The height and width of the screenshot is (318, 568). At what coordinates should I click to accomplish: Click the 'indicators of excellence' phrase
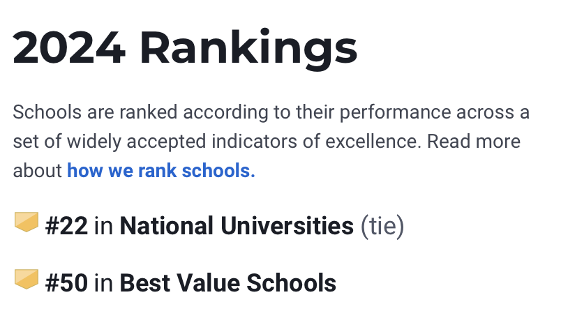coord(317,142)
